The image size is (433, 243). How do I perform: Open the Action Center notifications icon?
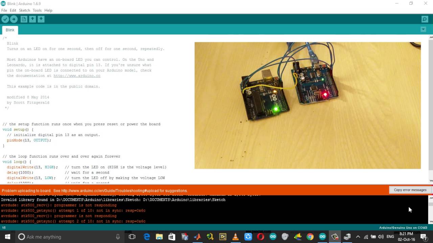point(424,237)
